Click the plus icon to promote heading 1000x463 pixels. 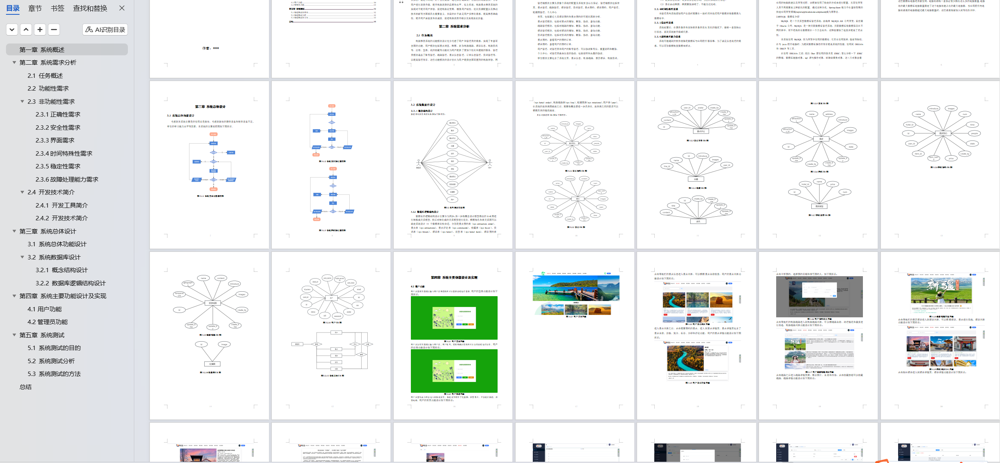pos(40,30)
